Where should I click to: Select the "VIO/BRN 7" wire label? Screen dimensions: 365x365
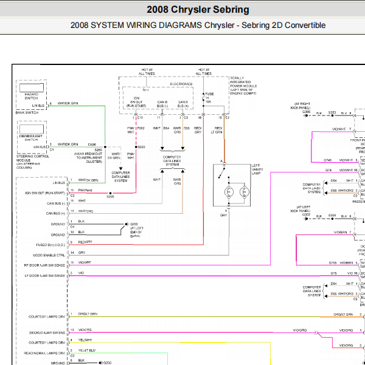[342, 233]
